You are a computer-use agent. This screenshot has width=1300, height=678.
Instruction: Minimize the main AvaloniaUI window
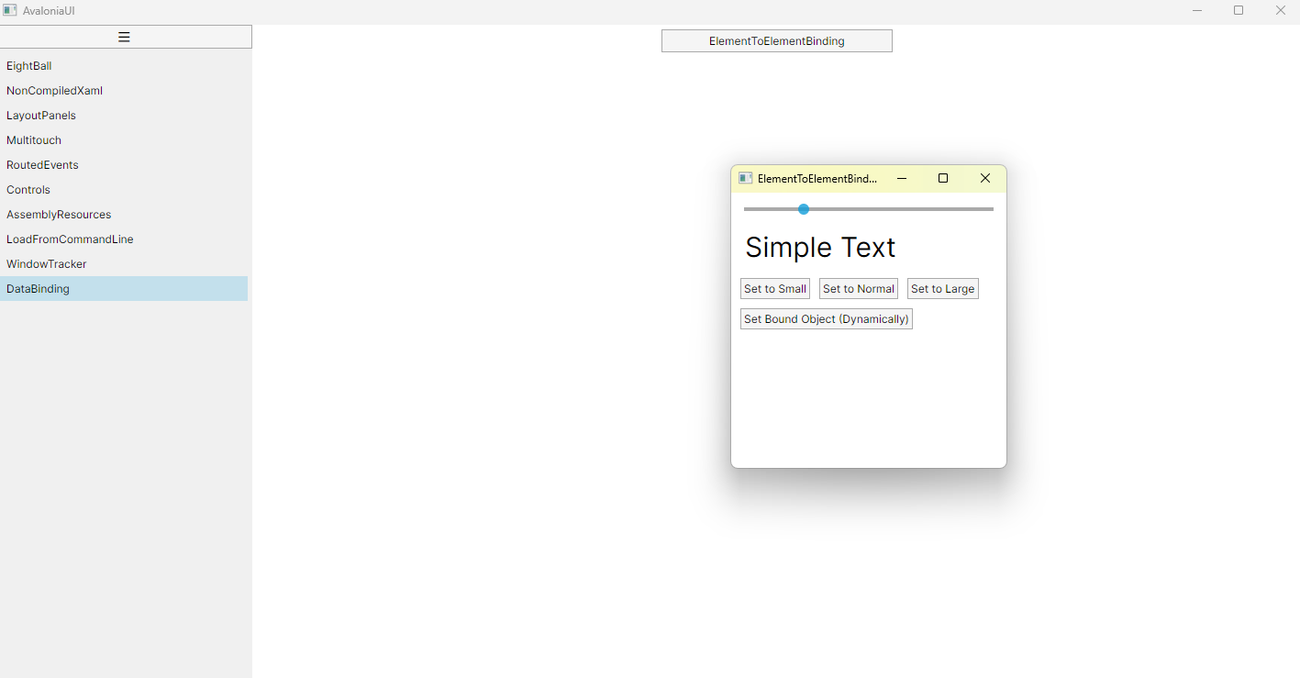coord(1197,10)
